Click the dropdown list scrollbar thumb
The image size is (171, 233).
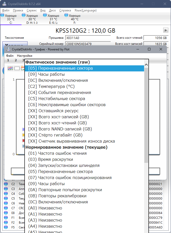[146, 115]
